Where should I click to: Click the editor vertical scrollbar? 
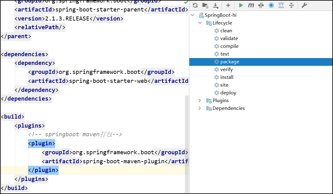tap(187, 144)
